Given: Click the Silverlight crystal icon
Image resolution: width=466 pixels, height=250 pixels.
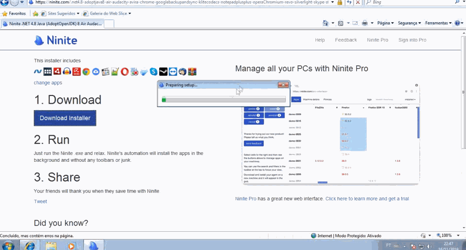Looking at the screenshot, I should click(x=144, y=72).
